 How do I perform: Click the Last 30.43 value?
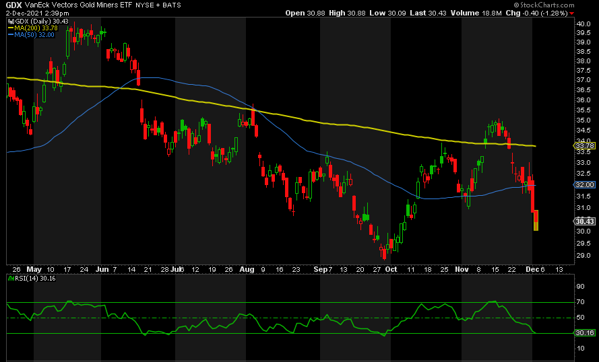coord(429,13)
